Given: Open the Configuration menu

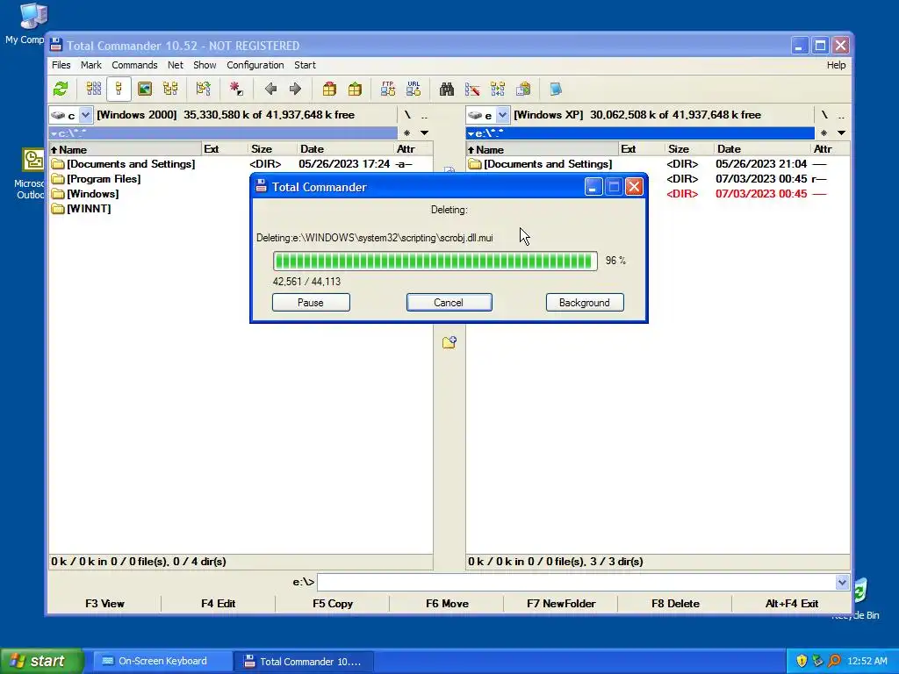Looking at the screenshot, I should pos(255,65).
